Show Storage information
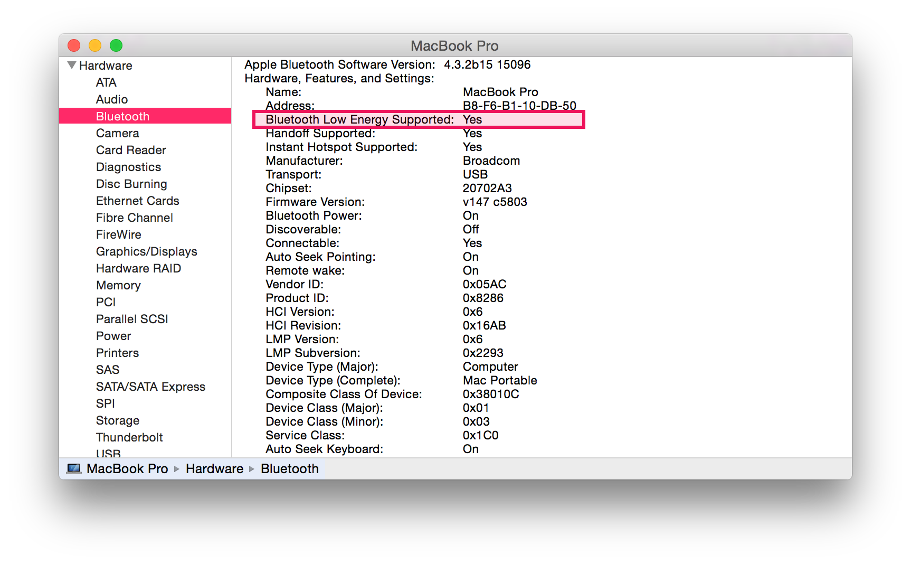The width and height of the screenshot is (911, 564). pos(118,420)
